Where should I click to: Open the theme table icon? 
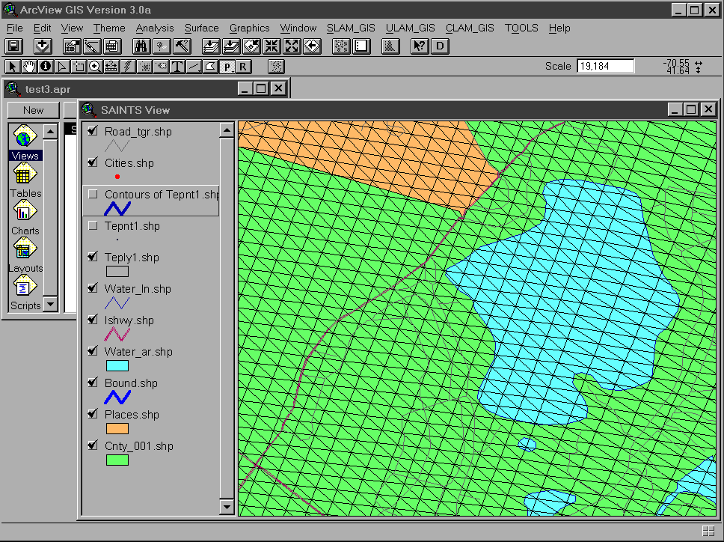tap(112, 46)
